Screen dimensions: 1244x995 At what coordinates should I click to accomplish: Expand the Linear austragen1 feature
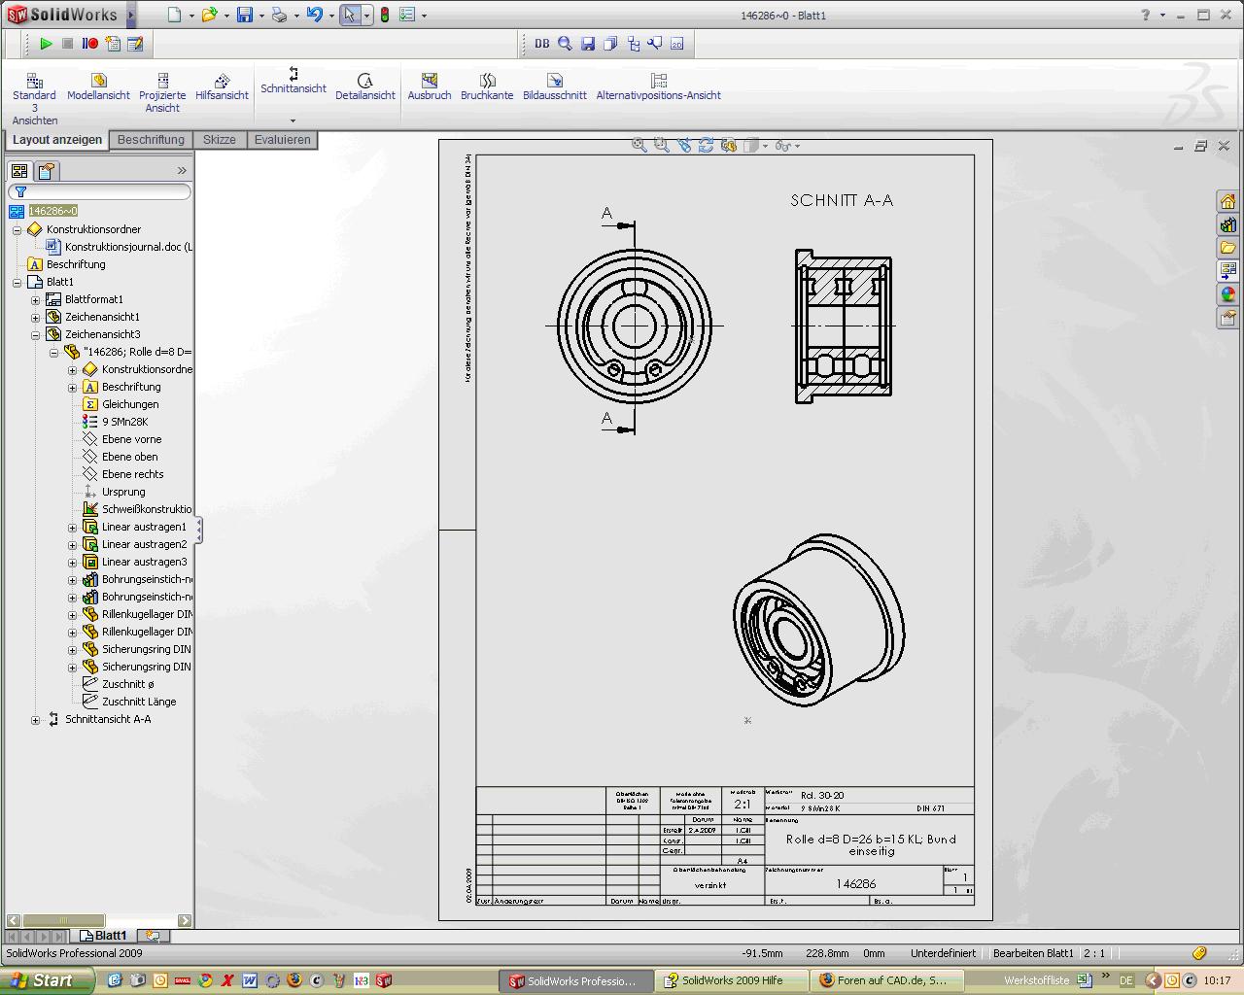[x=73, y=528]
